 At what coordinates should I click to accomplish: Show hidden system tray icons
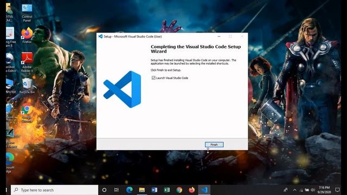[294, 190]
